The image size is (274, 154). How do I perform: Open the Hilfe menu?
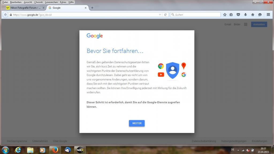(x=71, y=2)
